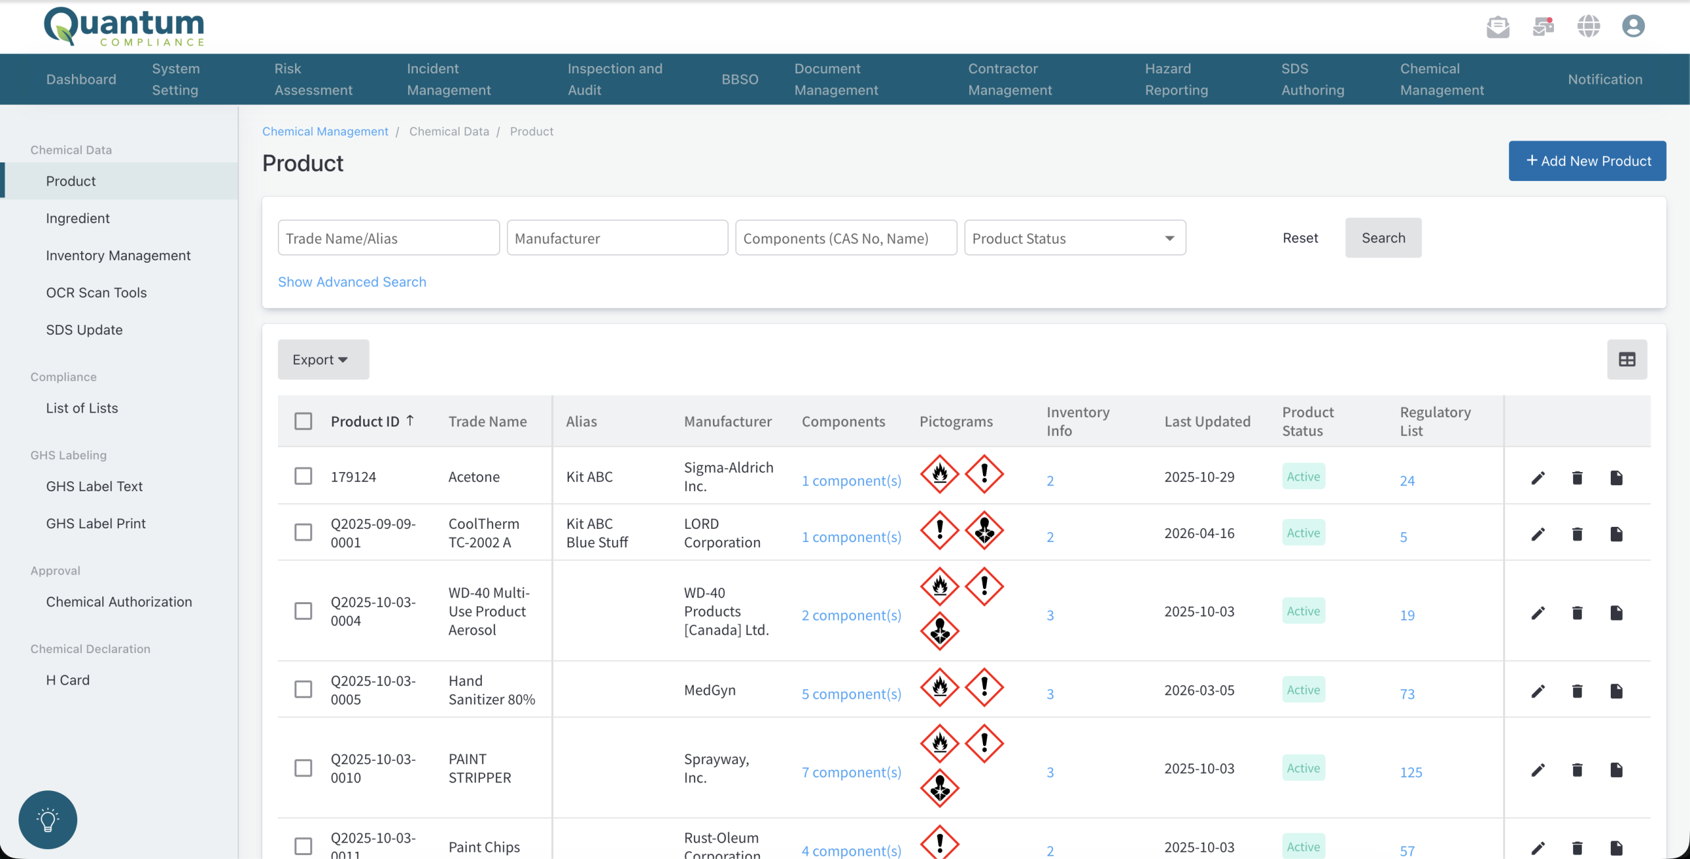Open the Export dropdown menu

(x=323, y=359)
